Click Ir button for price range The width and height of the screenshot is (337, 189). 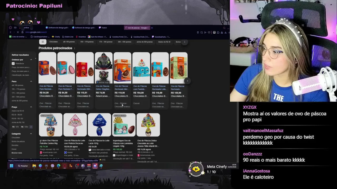pos(31,127)
